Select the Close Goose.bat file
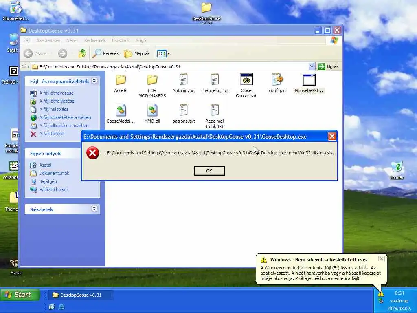 pos(246,86)
